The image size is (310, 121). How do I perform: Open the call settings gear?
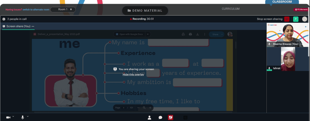point(4,19)
